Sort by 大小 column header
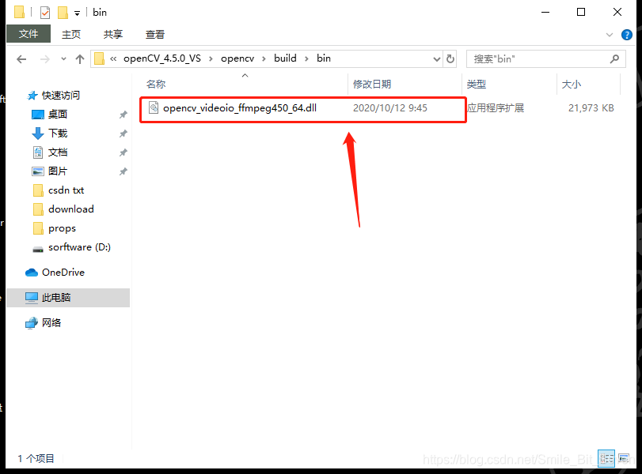The height and width of the screenshot is (474, 642). (572, 85)
